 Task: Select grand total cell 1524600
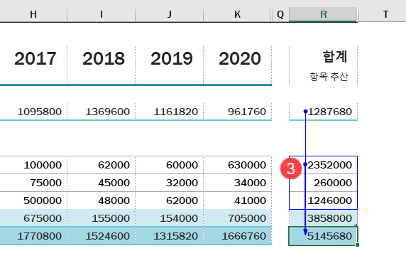101,236
